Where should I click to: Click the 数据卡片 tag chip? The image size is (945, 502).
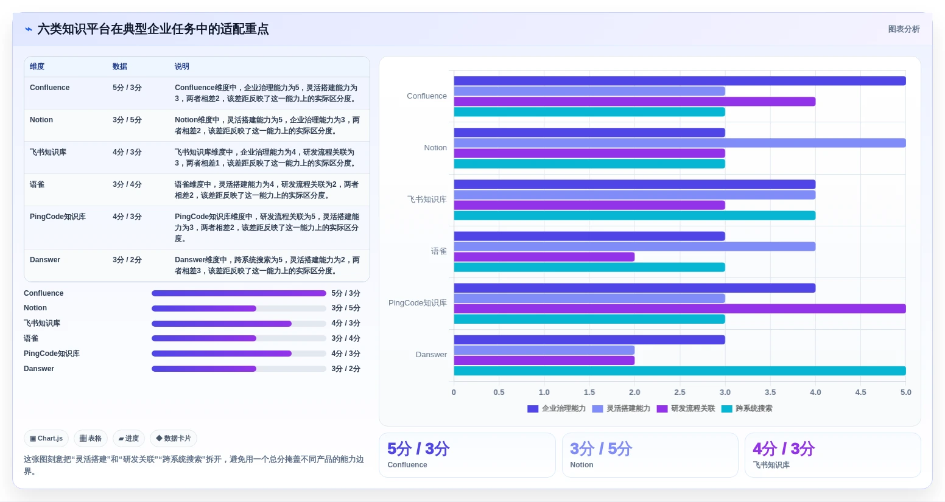click(x=174, y=438)
